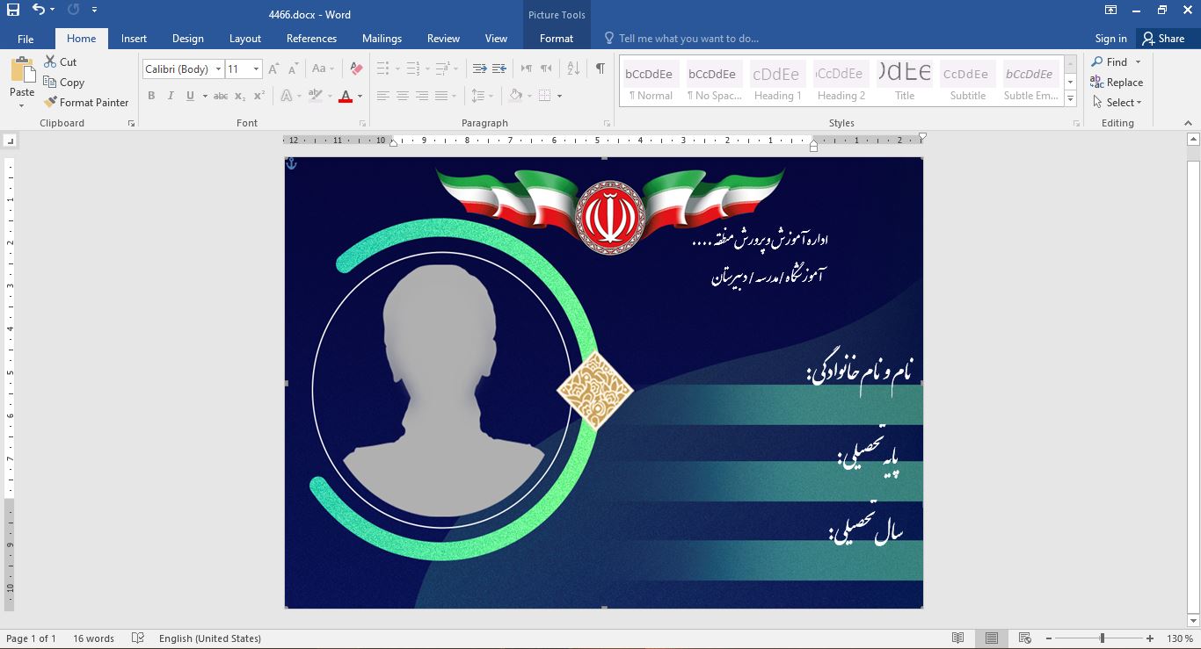Set right-to-left text direction
Screen dimensions: 1201x649
point(546,69)
